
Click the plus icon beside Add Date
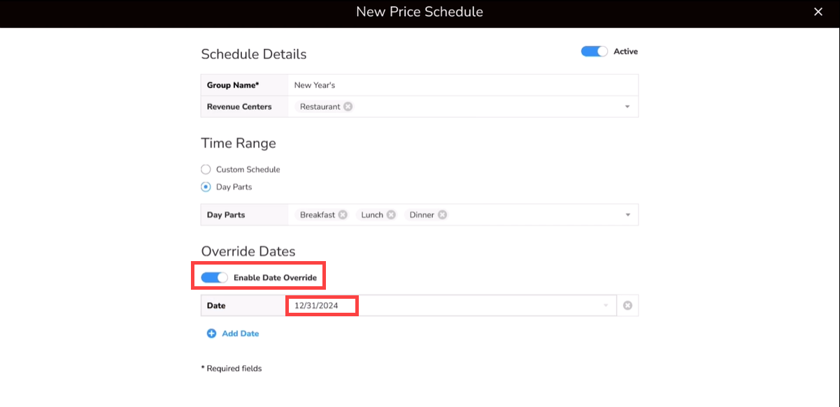point(211,334)
